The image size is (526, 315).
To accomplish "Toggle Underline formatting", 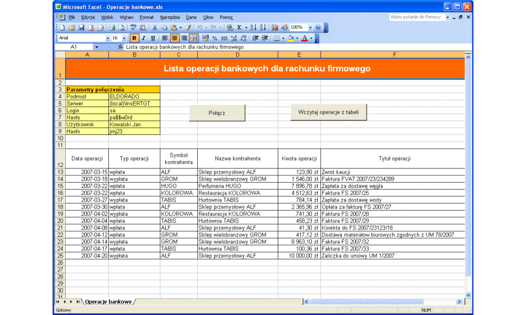I will 153,38.
